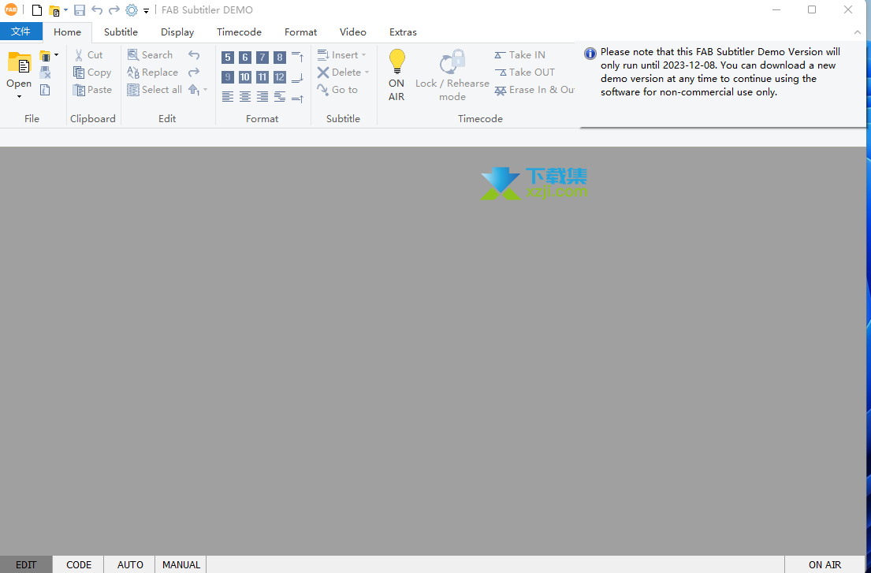Paste from the Clipboard group
The width and height of the screenshot is (871, 573).
point(92,89)
